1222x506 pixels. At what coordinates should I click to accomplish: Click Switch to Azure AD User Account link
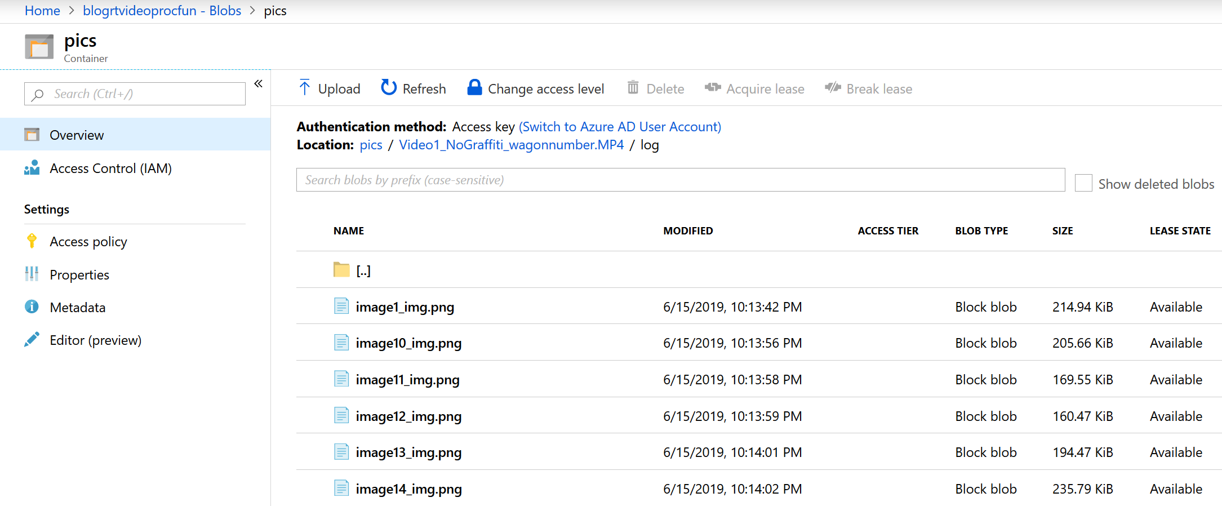[x=620, y=127]
